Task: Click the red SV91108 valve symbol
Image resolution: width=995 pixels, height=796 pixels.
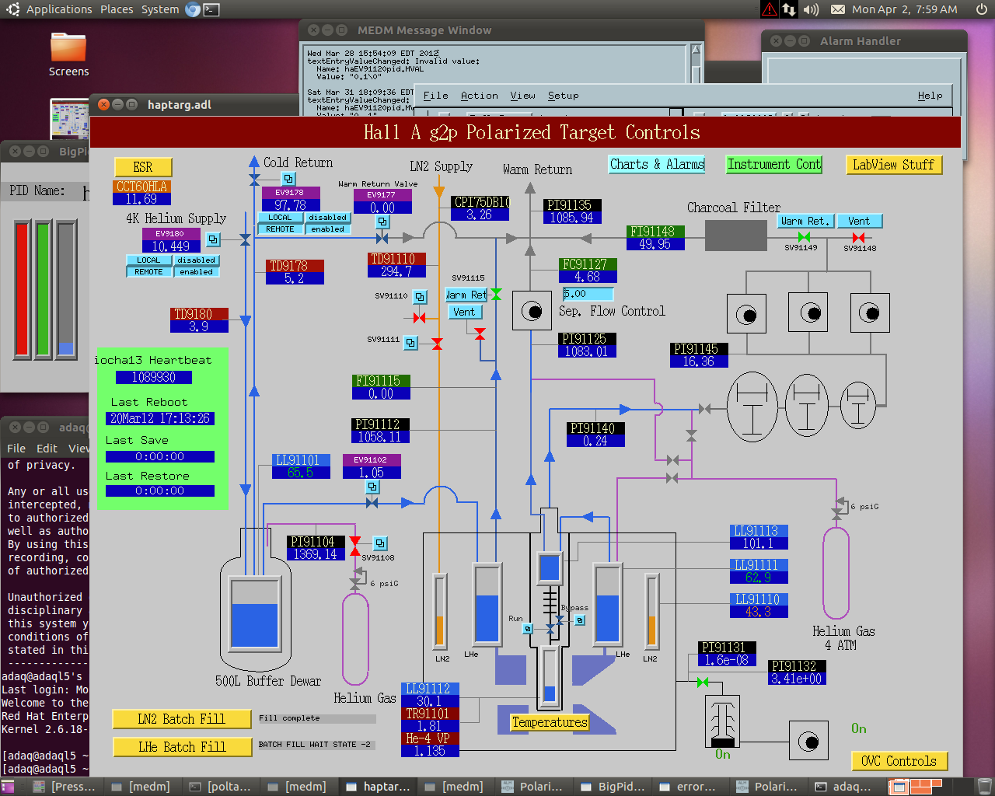Action: pos(355,546)
